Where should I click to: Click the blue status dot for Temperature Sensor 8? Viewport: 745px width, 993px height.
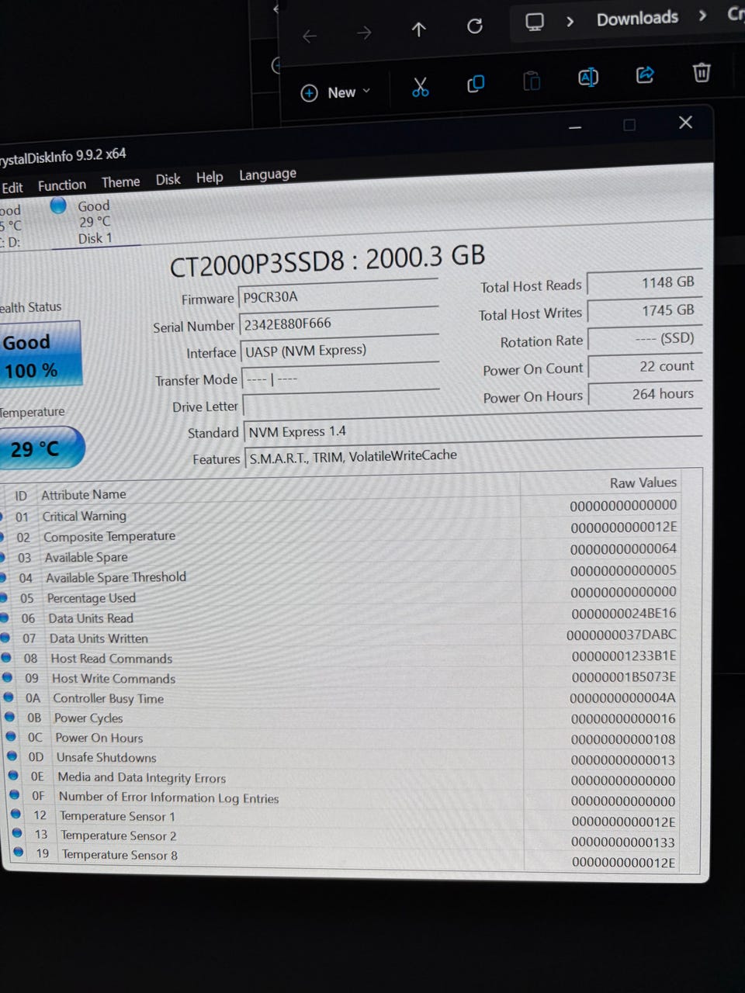click(x=17, y=852)
